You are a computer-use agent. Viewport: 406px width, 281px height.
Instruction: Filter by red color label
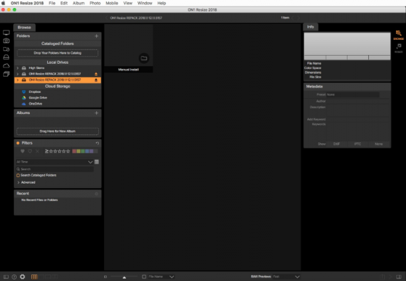pos(74,151)
